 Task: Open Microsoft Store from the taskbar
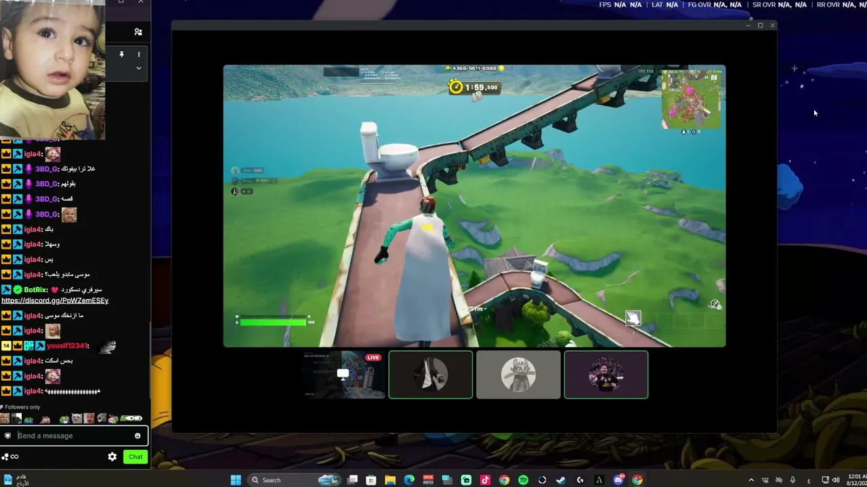pyautogui.click(x=371, y=480)
